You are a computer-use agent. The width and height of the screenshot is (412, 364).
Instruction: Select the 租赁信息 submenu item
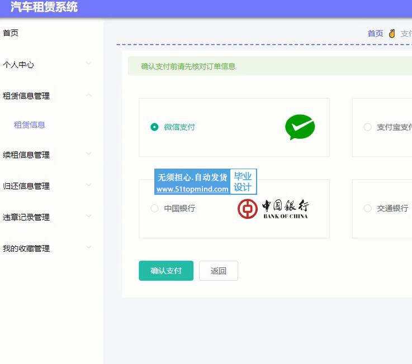(x=30, y=124)
